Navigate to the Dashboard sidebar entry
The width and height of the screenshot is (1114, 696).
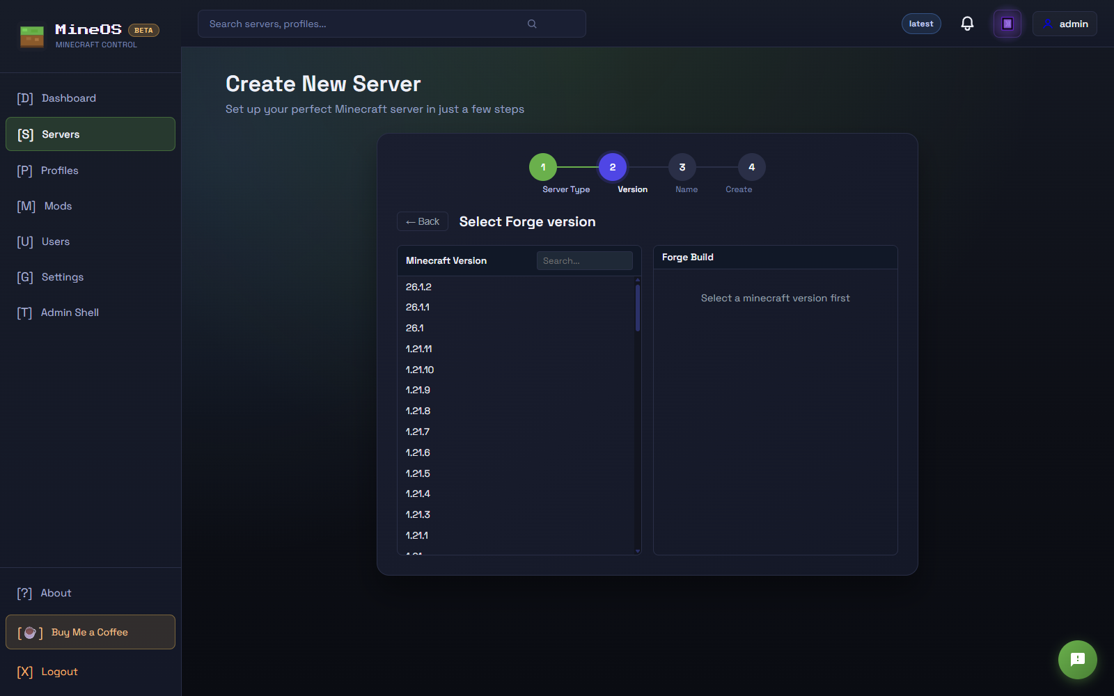coord(68,98)
